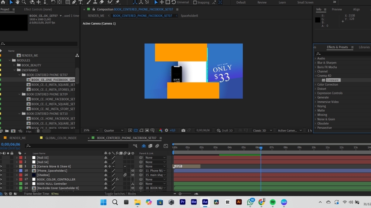Viewport: 371px width, 208px height.
Task: Click the red label swatch of Null 55
Action: pos(21,158)
